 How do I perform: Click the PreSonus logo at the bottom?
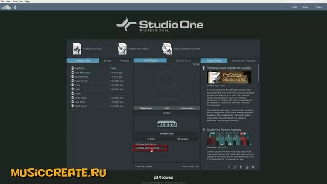pyautogui.click(x=163, y=177)
